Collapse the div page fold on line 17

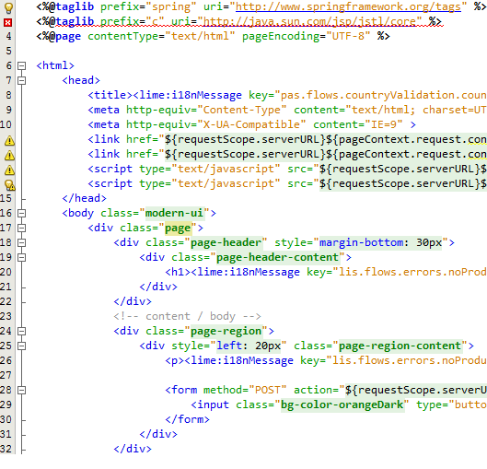click(21, 228)
